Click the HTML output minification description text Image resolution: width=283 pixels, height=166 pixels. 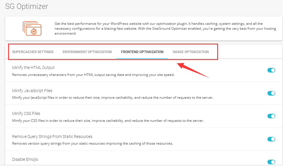[x=93, y=75]
